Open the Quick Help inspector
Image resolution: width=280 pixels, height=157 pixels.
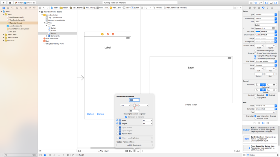pos(255,8)
